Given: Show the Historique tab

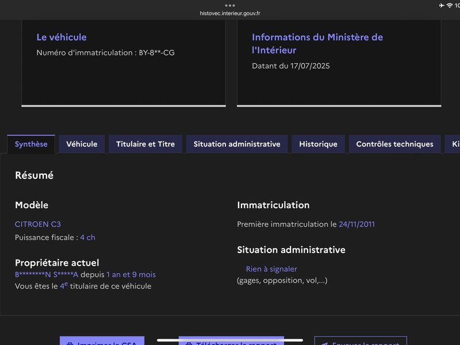Looking at the screenshot, I should 319,144.
